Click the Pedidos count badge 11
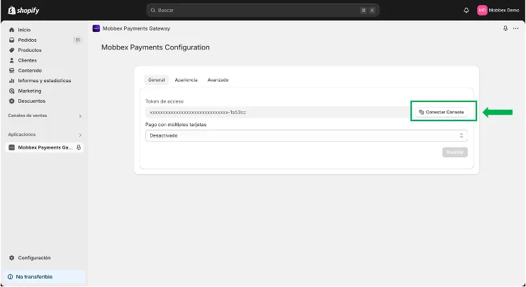 pos(77,40)
